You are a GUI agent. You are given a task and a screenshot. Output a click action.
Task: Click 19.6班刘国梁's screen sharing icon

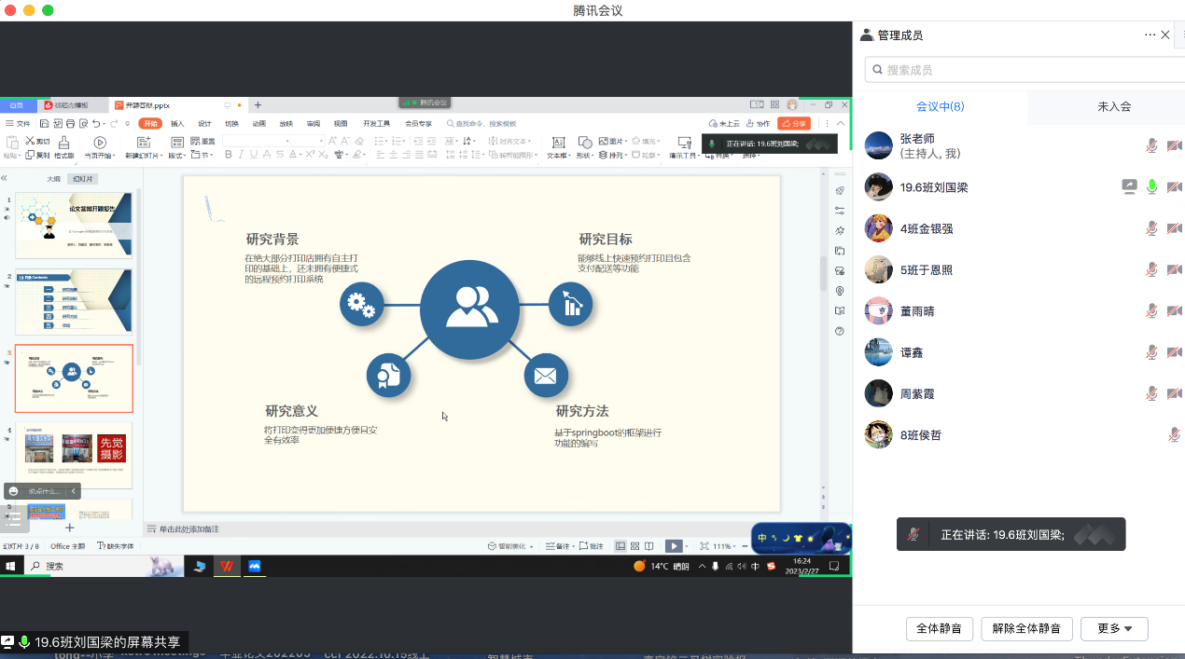[x=1129, y=187]
